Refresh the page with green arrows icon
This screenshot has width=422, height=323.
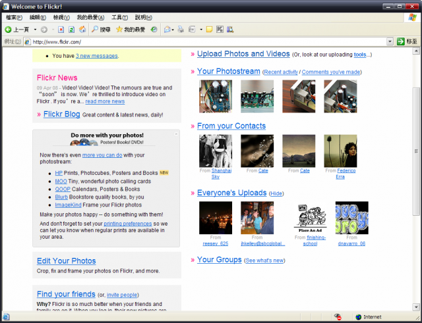71,30
